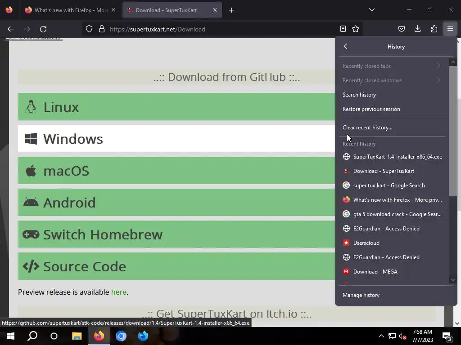Open the Extensions puzzle icon
This screenshot has width=461, height=345.
point(434,29)
